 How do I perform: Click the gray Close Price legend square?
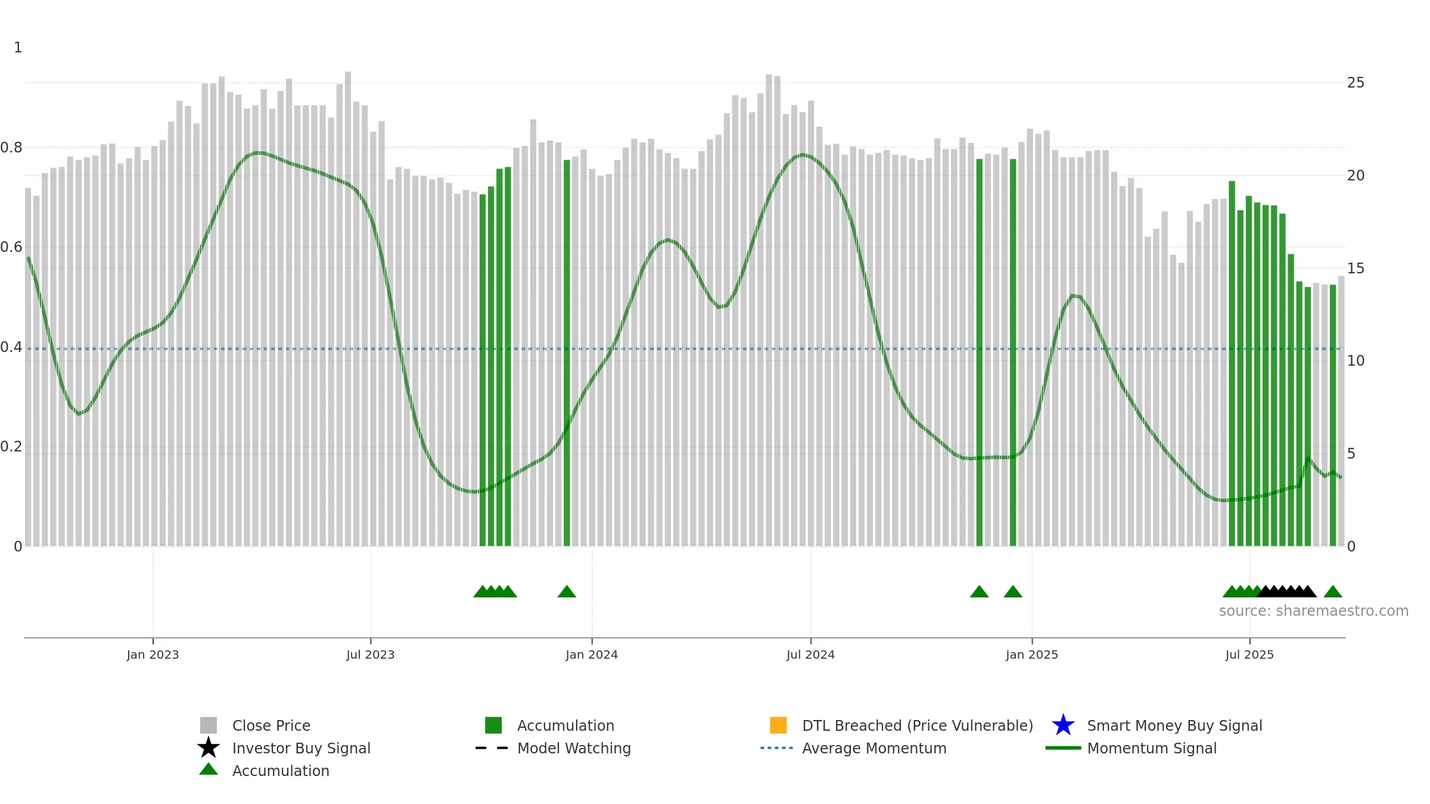pos(209,725)
